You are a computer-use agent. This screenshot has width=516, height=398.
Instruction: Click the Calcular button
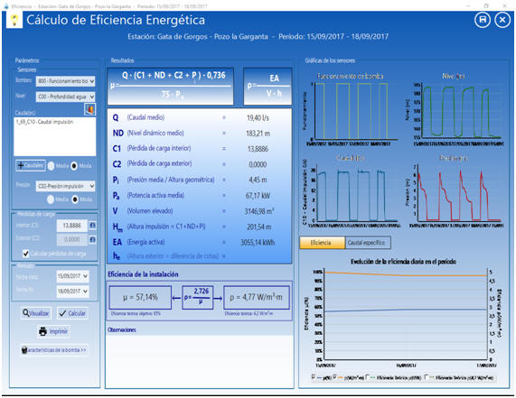click(x=72, y=313)
